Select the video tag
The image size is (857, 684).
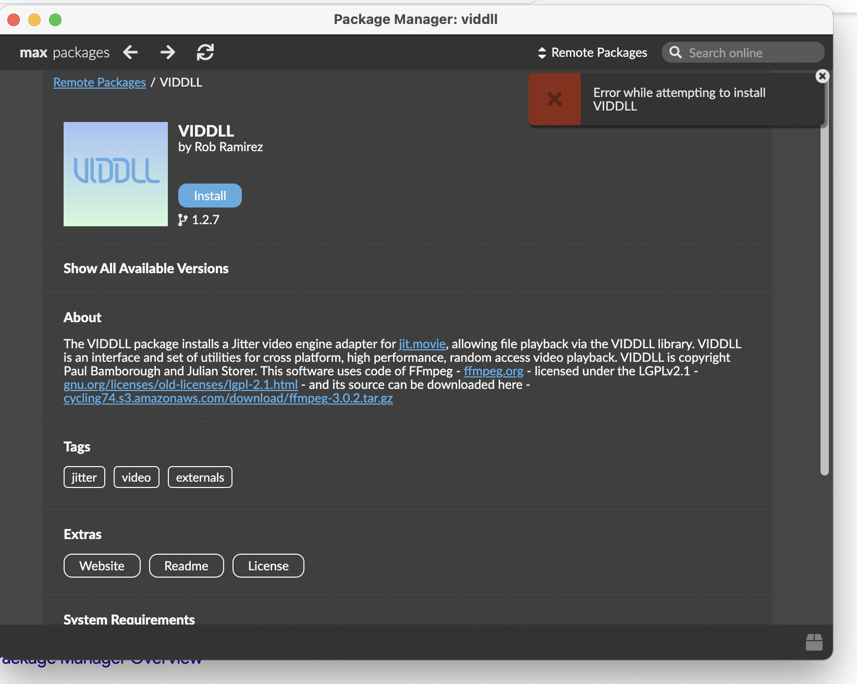pyautogui.click(x=137, y=477)
